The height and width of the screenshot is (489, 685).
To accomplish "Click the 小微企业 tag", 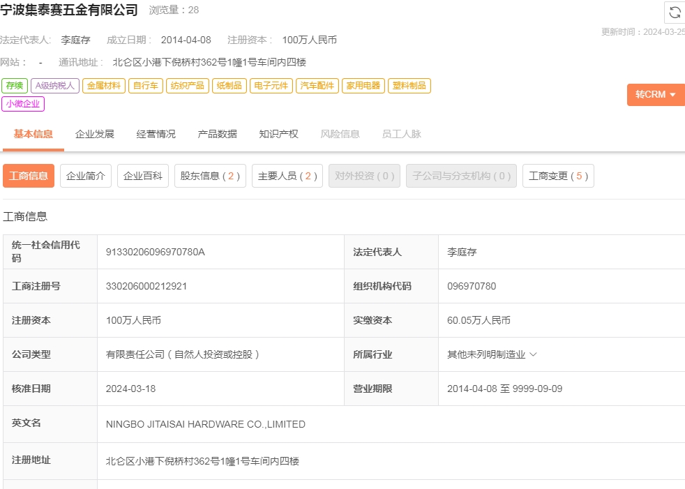I will pos(23,104).
